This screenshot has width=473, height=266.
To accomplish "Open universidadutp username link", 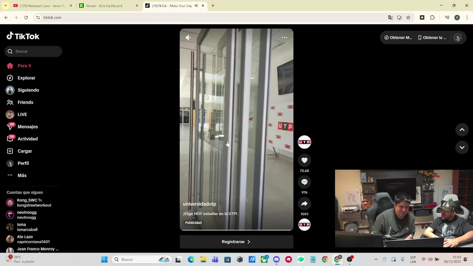I will pyautogui.click(x=200, y=204).
